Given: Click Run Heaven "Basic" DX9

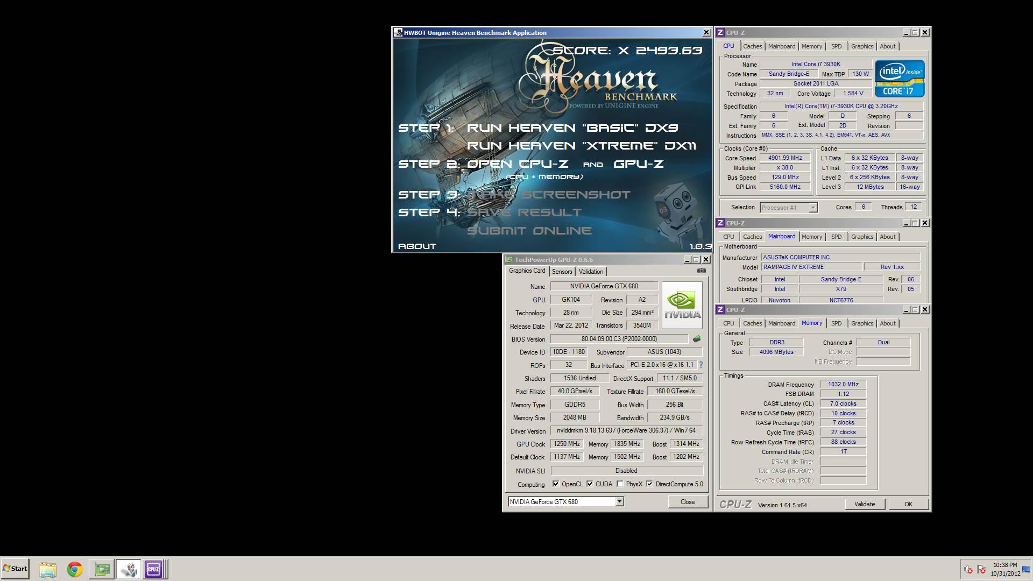Looking at the screenshot, I should [572, 128].
